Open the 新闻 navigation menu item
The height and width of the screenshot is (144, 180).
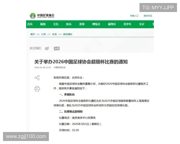point(43,24)
